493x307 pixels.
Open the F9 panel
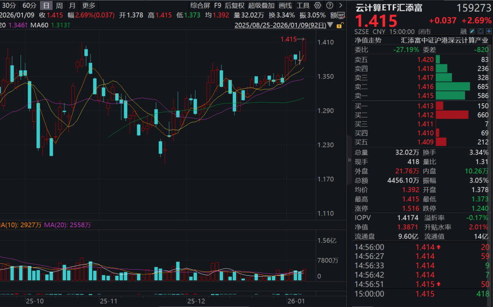tap(217, 6)
